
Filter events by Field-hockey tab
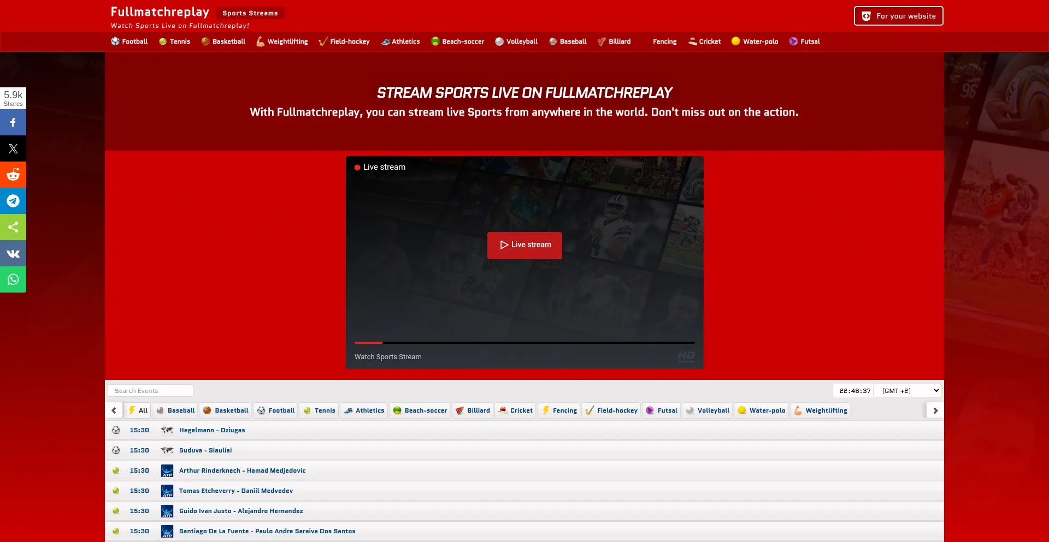[x=611, y=410]
